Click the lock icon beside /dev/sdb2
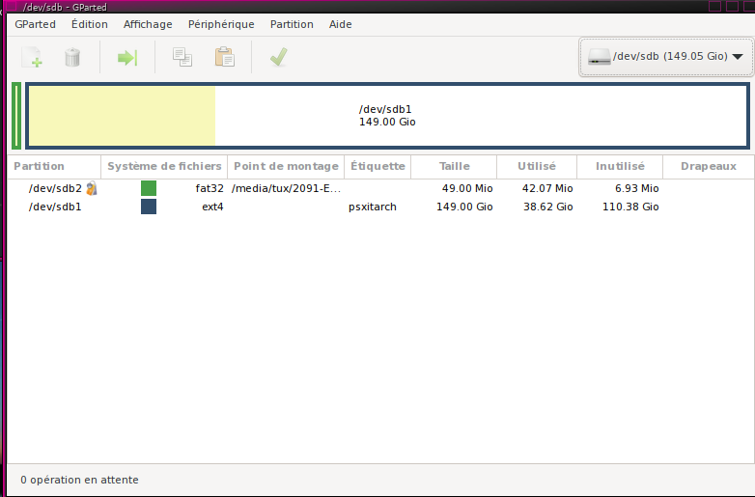The height and width of the screenshot is (497, 755). 92,188
